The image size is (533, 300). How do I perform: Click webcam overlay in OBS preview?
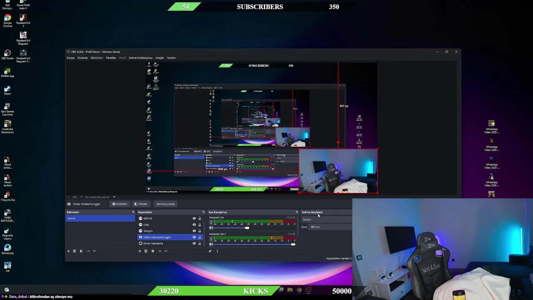pos(338,171)
